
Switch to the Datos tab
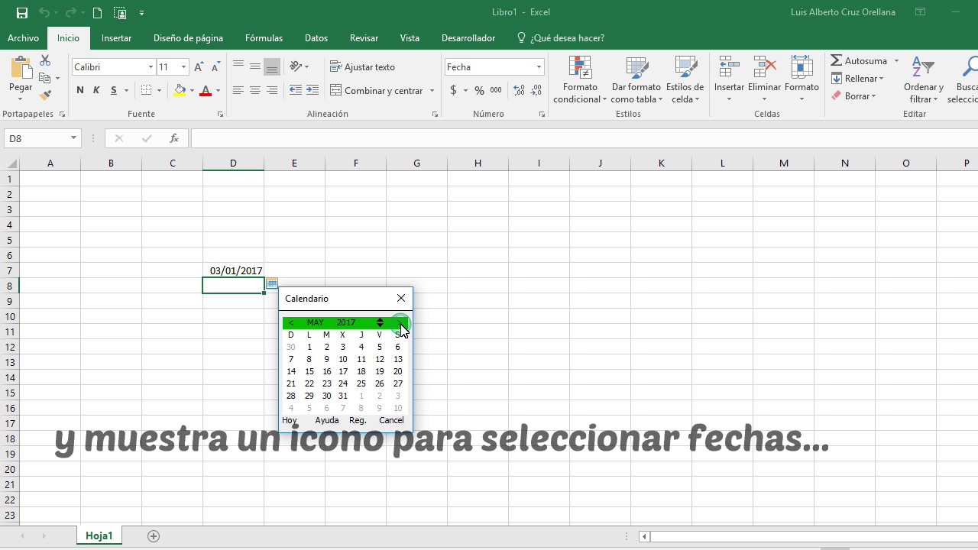point(316,38)
